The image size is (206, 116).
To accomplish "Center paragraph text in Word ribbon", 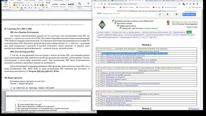I will (x=38, y=5).
